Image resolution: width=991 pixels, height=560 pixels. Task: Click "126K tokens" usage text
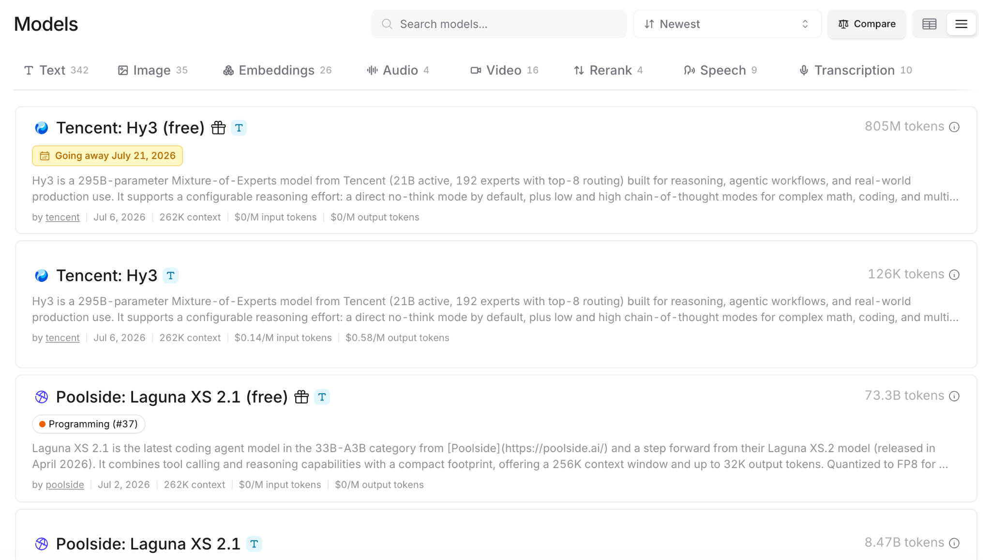(906, 274)
